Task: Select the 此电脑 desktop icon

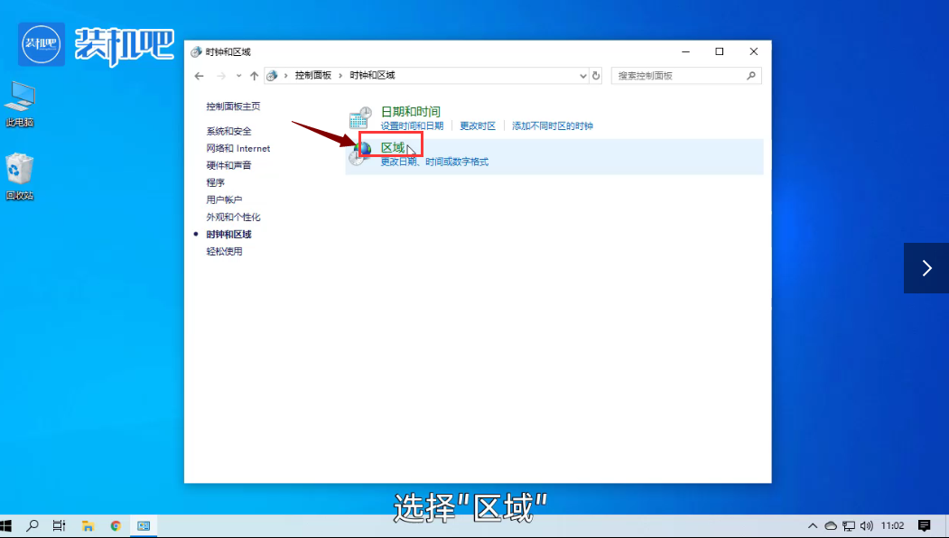Action: click(20, 103)
